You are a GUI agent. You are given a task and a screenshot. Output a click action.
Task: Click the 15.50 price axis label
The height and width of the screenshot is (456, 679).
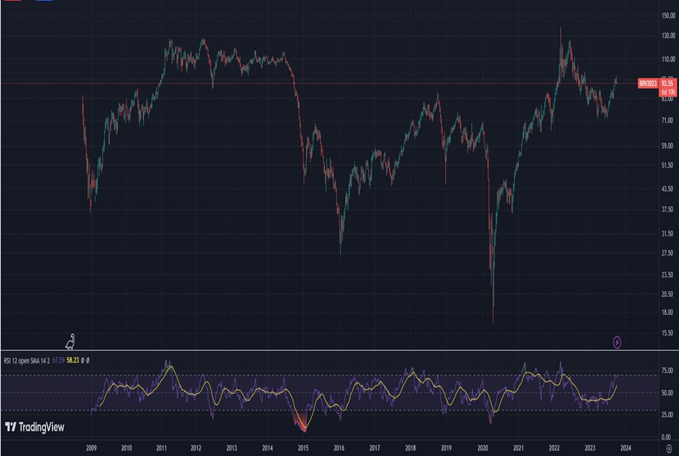tap(668, 333)
